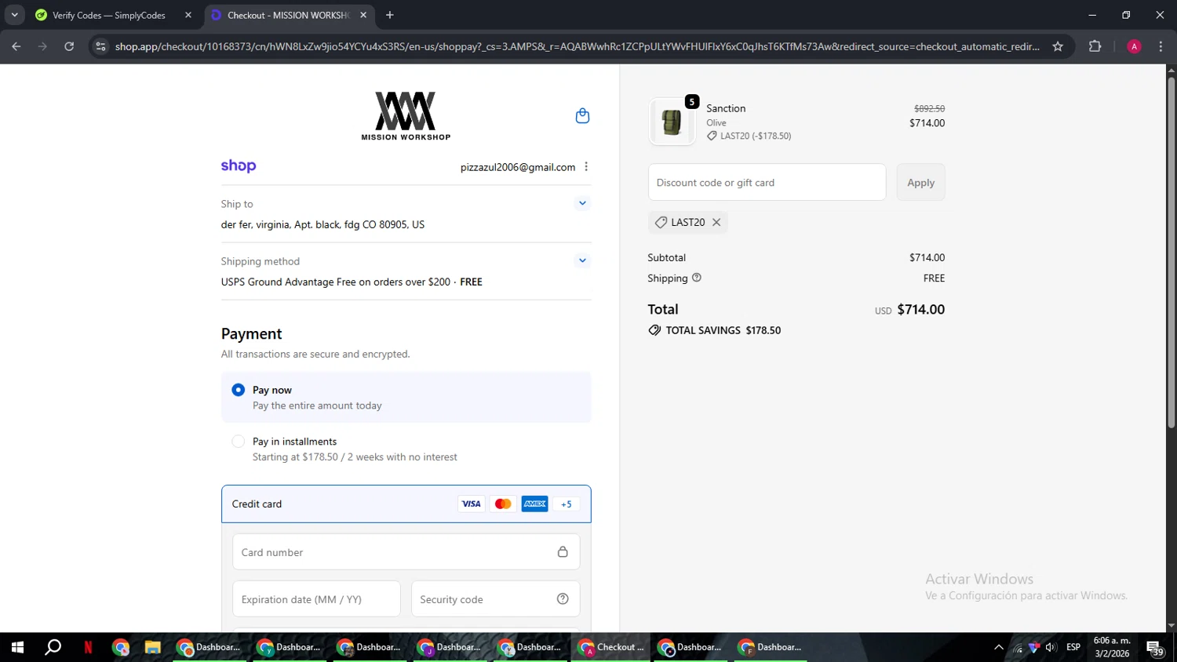Select the Credit card payment method

pyautogui.click(x=406, y=504)
